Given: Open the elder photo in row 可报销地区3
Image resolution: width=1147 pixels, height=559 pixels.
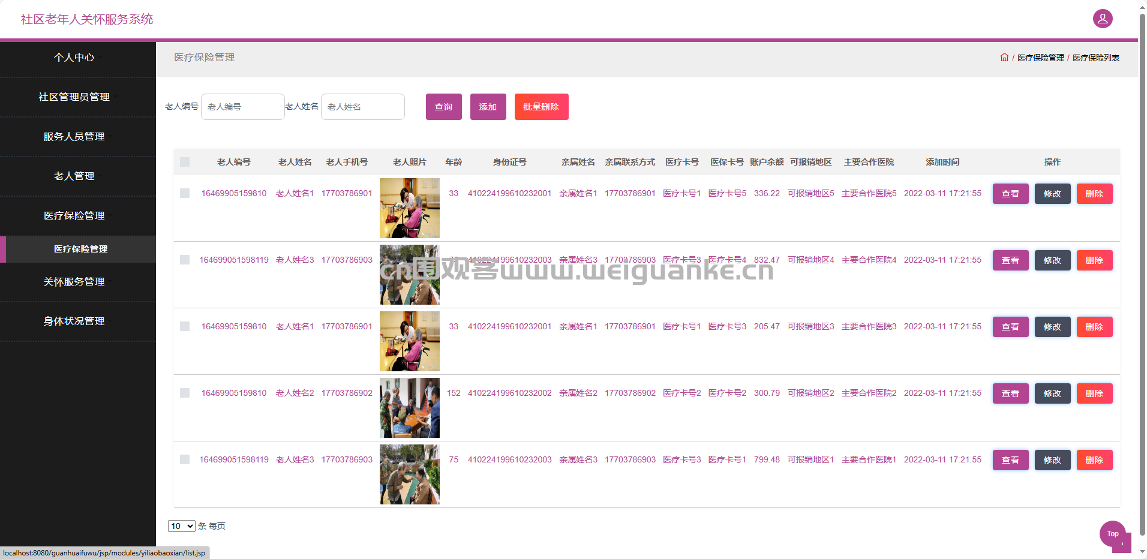Looking at the screenshot, I should pos(410,341).
